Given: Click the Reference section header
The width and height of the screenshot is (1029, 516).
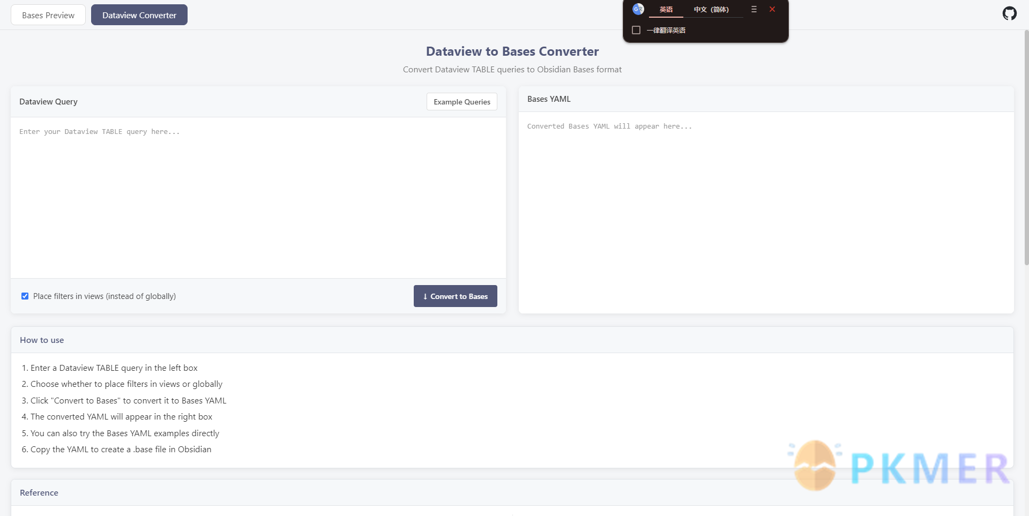Looking at the screenshot, I should 39,493.
